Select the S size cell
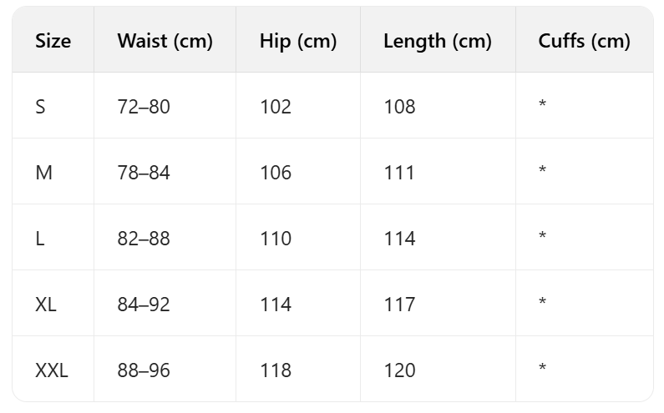The width and height of the screenshot is (664, 413). 41,107
